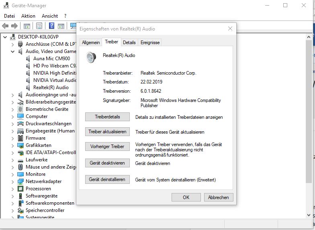Select the IDE ATA/ATAPI-Controller tree item
This screenshot has width=315, height=230.
(51, 153)
